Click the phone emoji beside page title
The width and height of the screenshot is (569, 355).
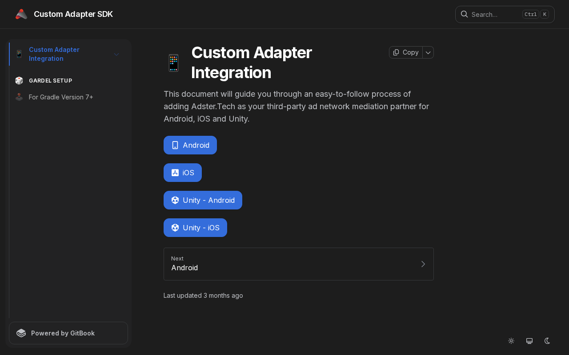point(173,63)
